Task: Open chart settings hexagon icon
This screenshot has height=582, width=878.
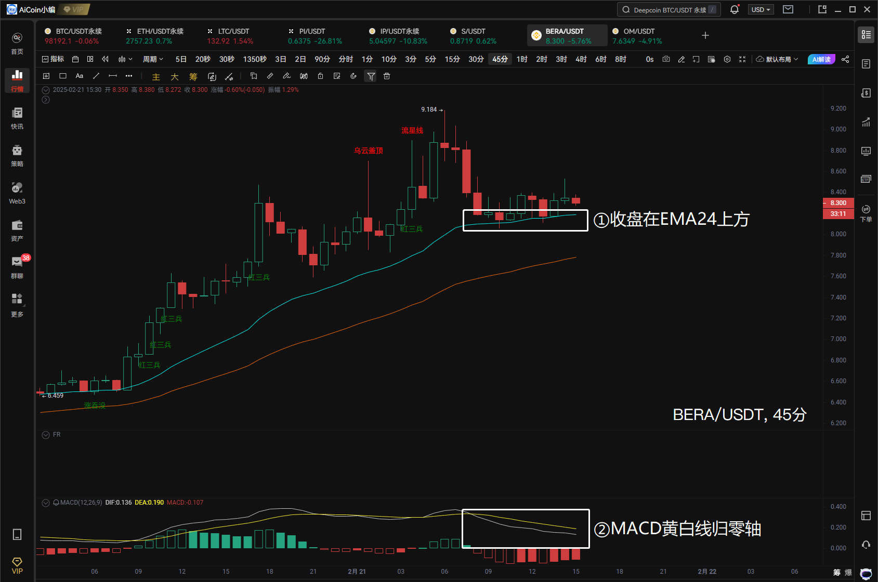Action: [727, 59]
